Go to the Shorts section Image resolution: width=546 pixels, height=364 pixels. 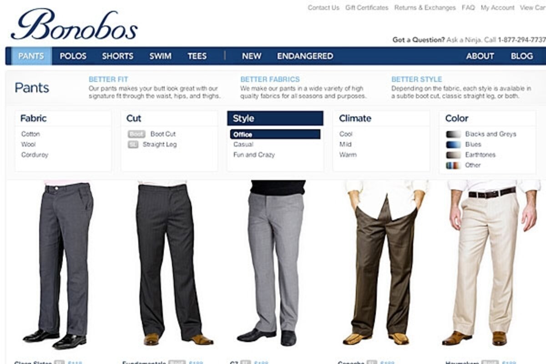tap(117, 56)
